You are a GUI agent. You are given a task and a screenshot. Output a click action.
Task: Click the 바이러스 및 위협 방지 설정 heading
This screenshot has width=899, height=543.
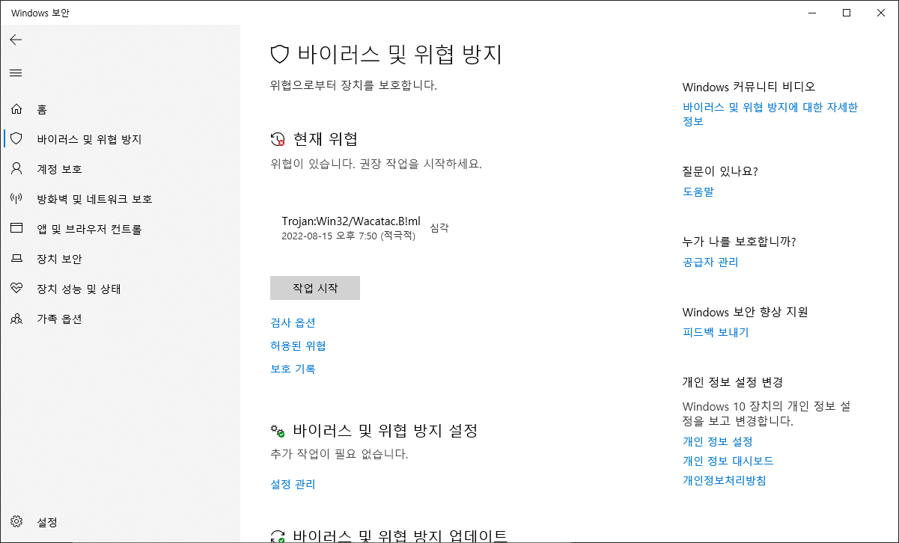pos(385,431)
